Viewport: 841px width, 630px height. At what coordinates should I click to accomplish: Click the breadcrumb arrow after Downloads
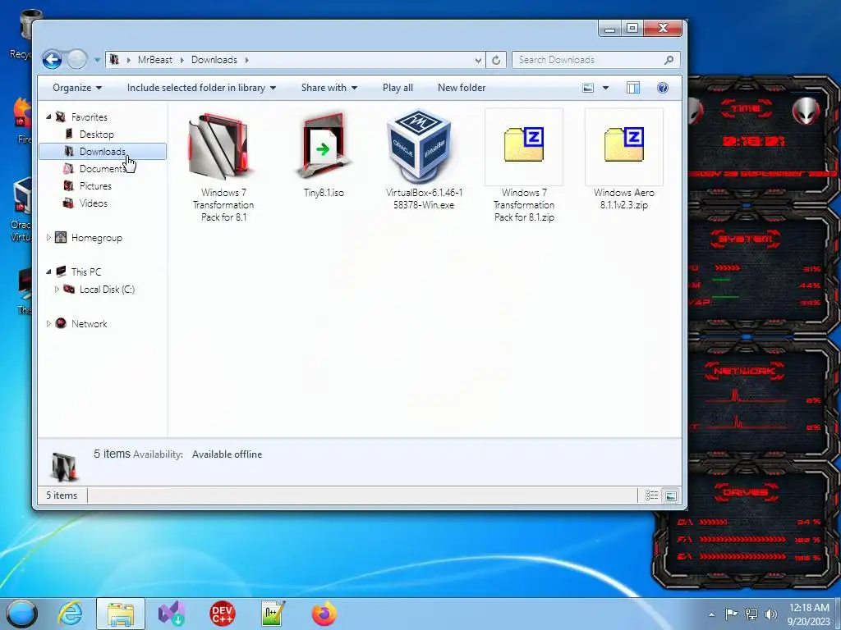click(246, 60)
